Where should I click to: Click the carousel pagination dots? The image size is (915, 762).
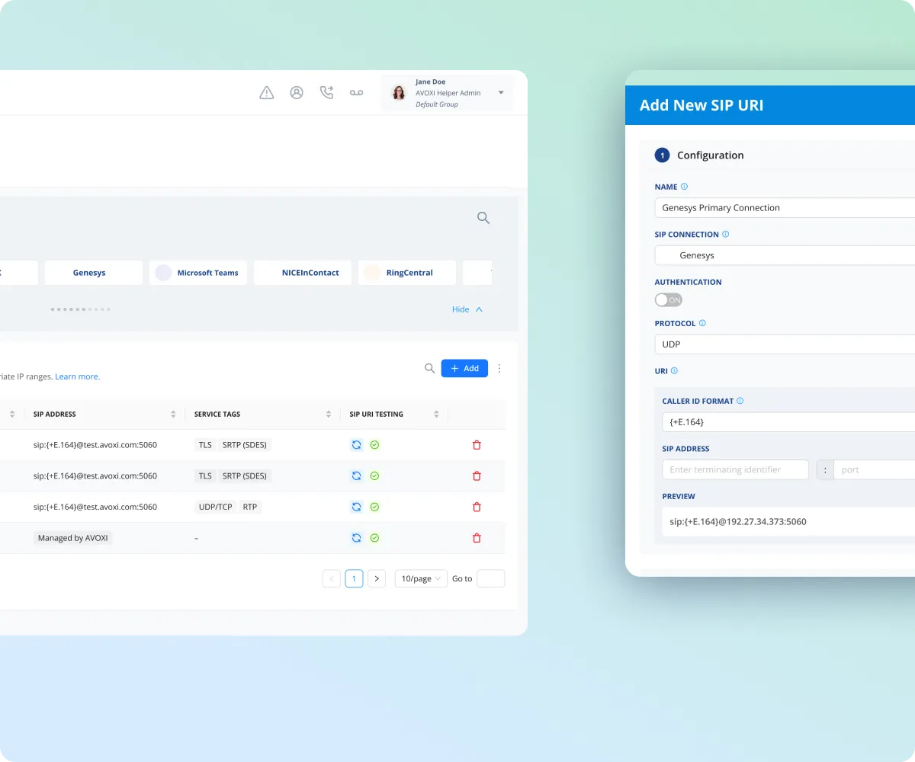point(80,309)
